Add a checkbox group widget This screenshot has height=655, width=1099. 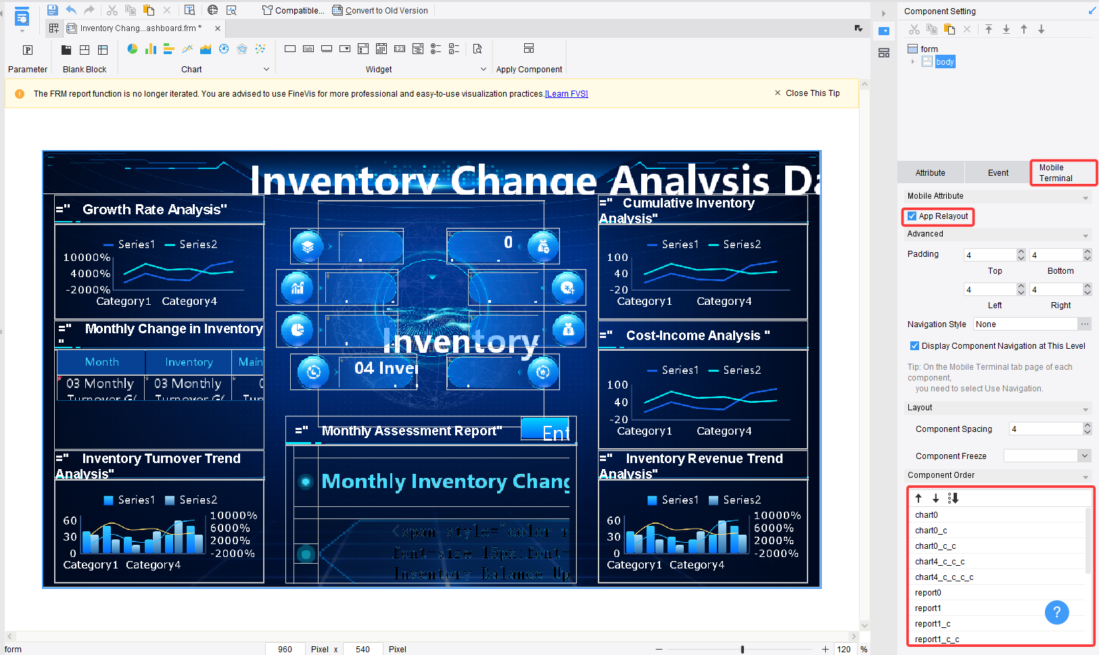[454, 49]
